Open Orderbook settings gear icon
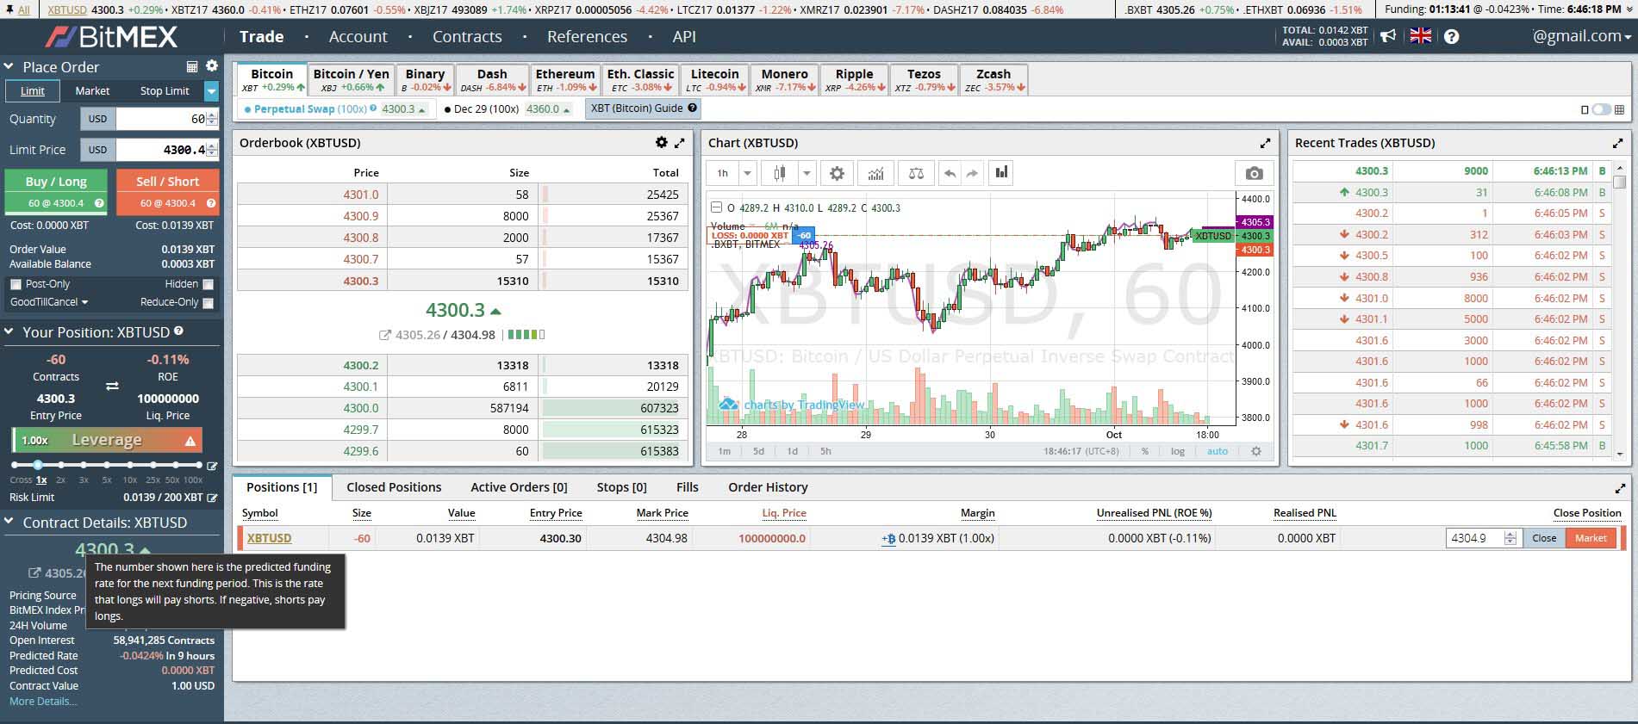The image size is (1638, 724). pyautogui.click(x=661, y=143)
